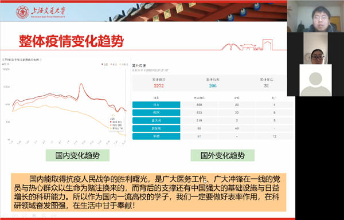Open slideshow more options ellipsis

point(53,215)
